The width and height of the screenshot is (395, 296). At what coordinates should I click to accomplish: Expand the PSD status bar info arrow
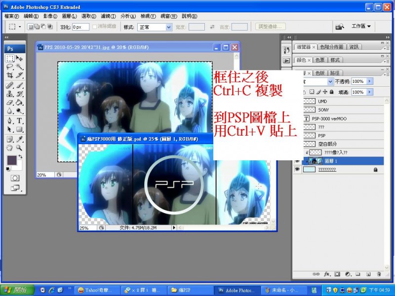click(174, 227)
